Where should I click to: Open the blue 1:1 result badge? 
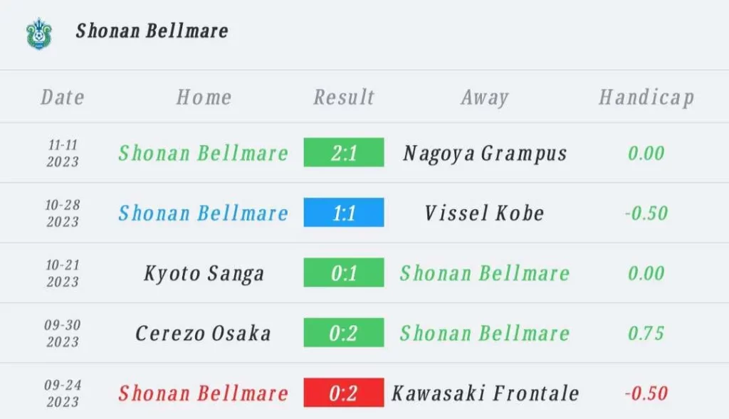(x=344, y=212)
